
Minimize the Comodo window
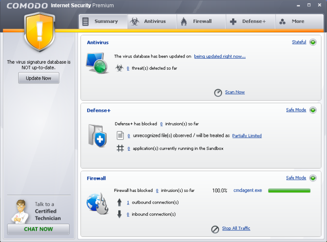299,5
